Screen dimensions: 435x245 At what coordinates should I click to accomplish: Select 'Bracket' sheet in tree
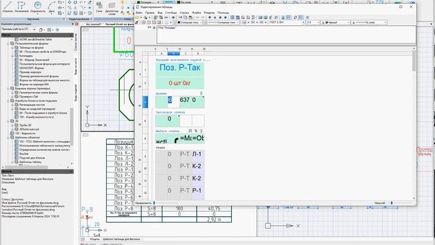pyautogui.click(x=24, y=154)
